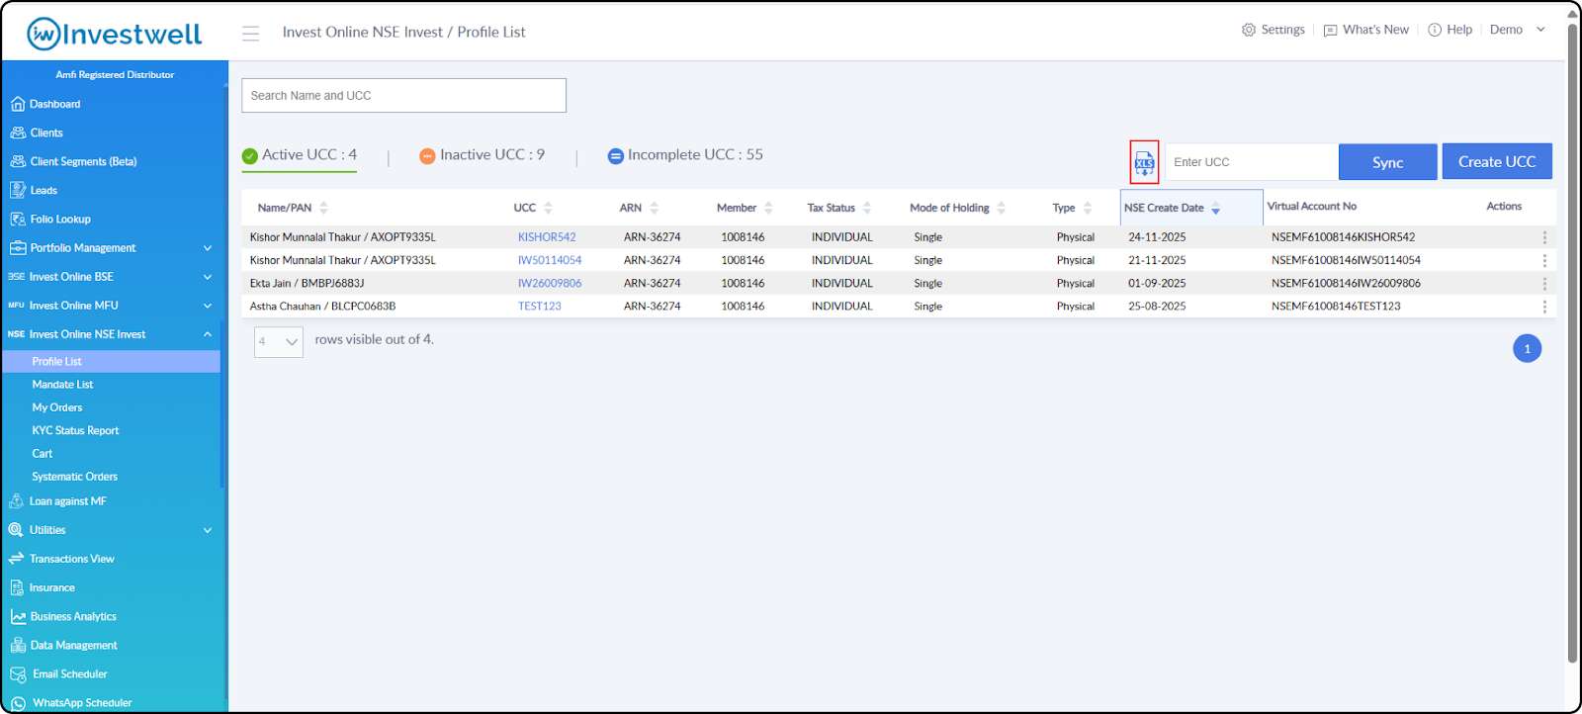Open actions menu for IW50114054 row
This screenshot has width=1582, height=714.
(x=1544, y=260)
